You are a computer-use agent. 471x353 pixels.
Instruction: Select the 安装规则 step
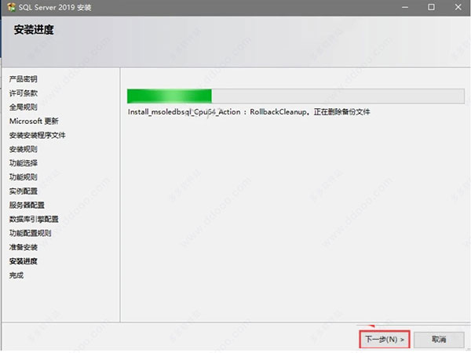[23, 149]
